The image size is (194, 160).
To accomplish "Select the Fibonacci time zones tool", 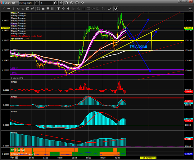I will coord(53,9).
